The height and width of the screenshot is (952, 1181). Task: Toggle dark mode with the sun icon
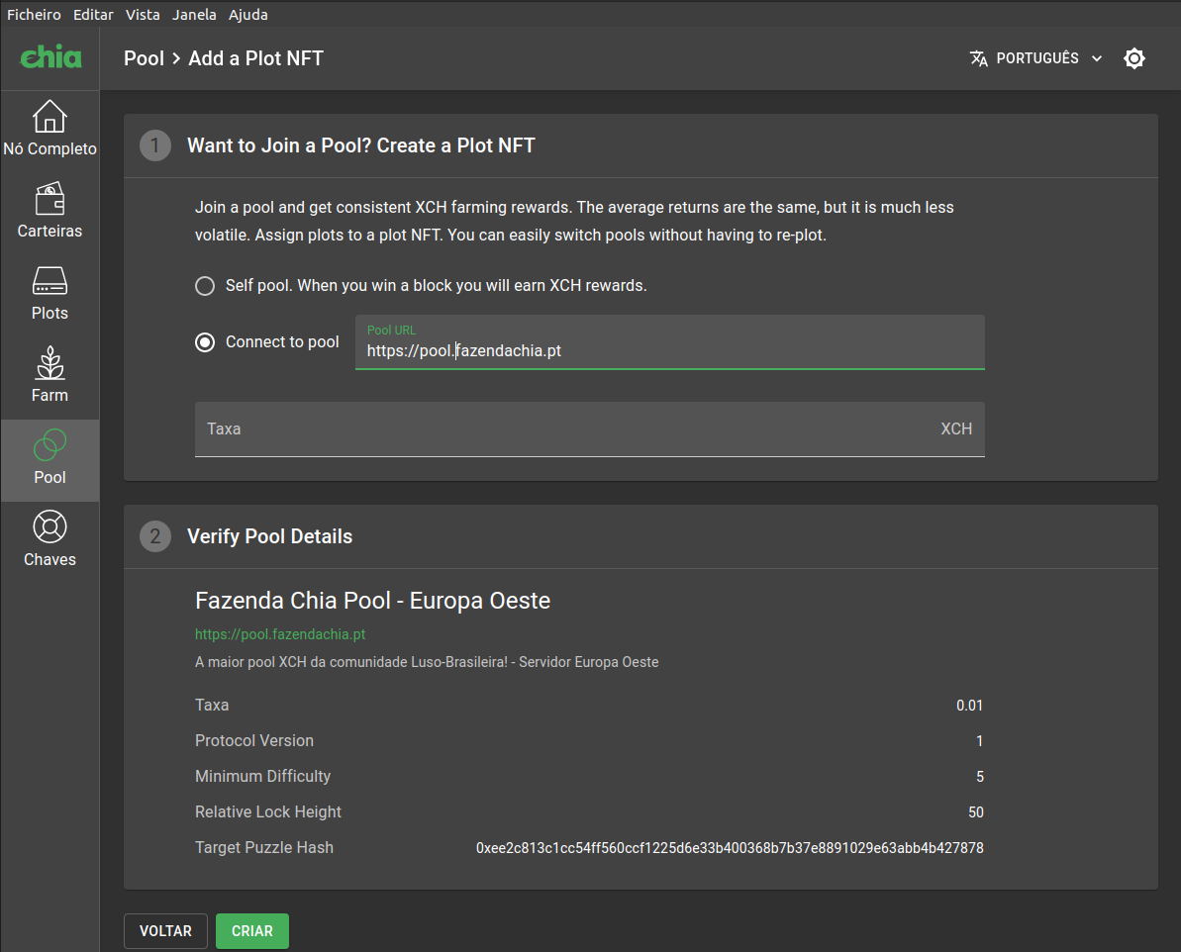point(1134,58)
